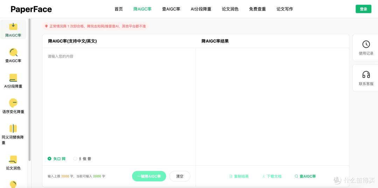Open 论文润色 in the top navigation

click(230, 9)
